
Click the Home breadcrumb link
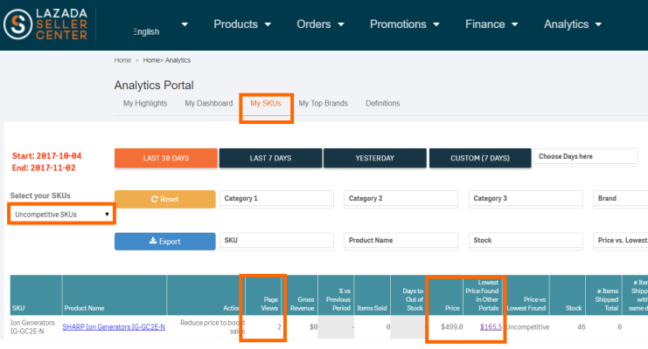[122, 60]
